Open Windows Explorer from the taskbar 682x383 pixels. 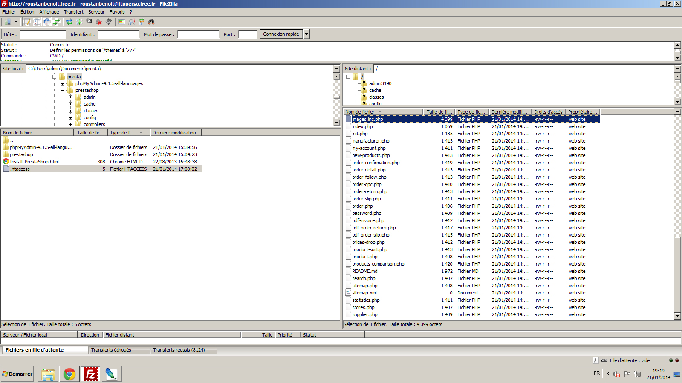pyautogui.click(x=48, y=374)
